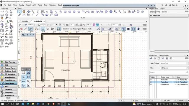This screenshot has width=189, height=106.
Task: Click Sign In in the top bar
Action: (175, 5)
